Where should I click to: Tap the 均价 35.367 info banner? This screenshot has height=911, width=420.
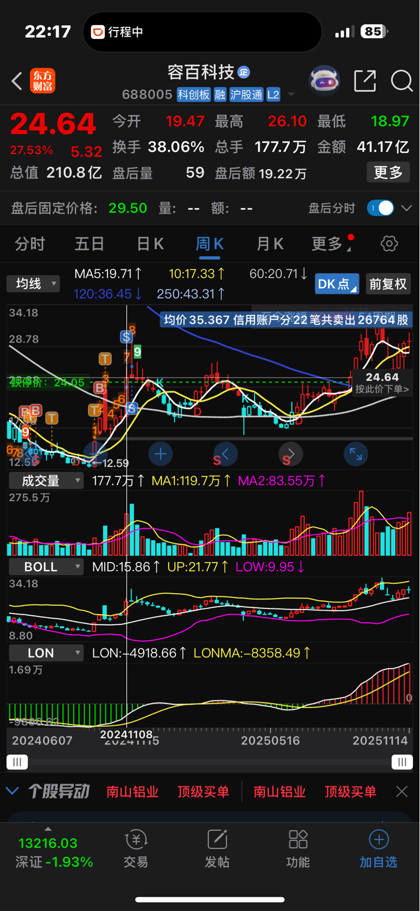286,320
